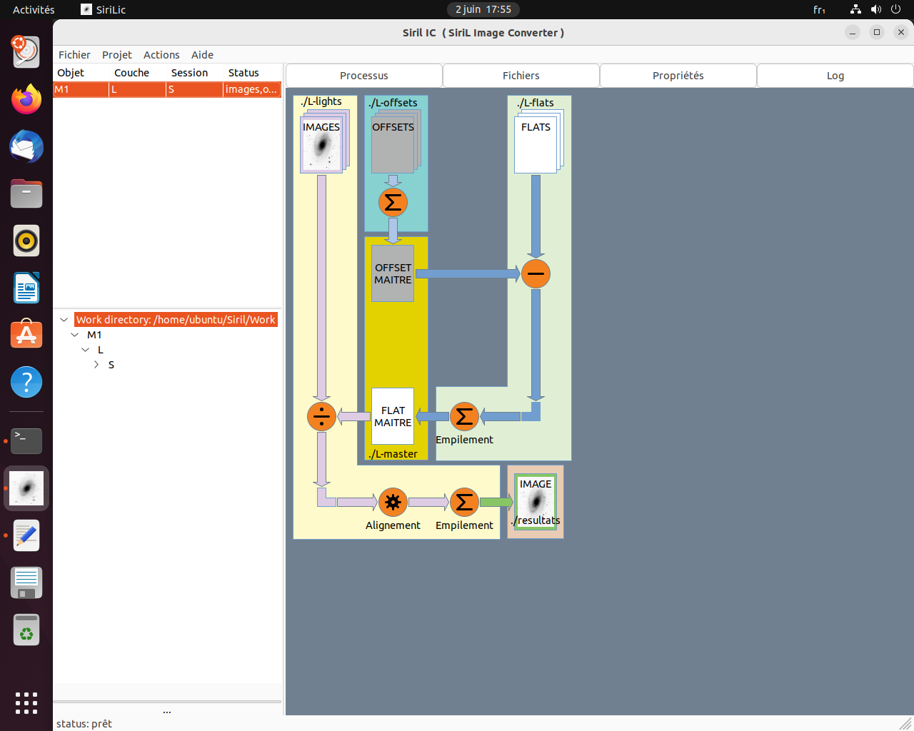Open the fr keyboard layout indicator
Viewport: 914px width, 731px height.
pos(819,9)
